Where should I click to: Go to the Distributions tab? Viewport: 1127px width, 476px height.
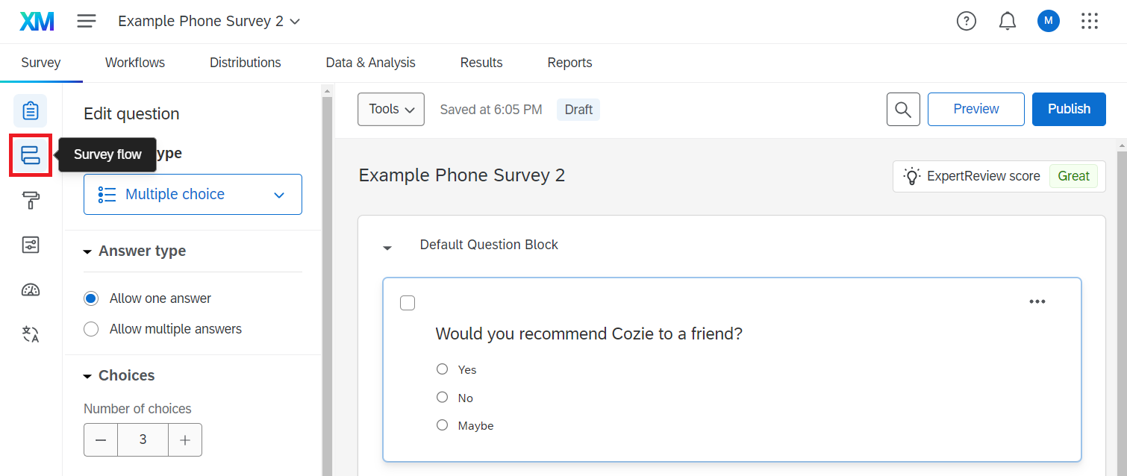coord(245,63)
